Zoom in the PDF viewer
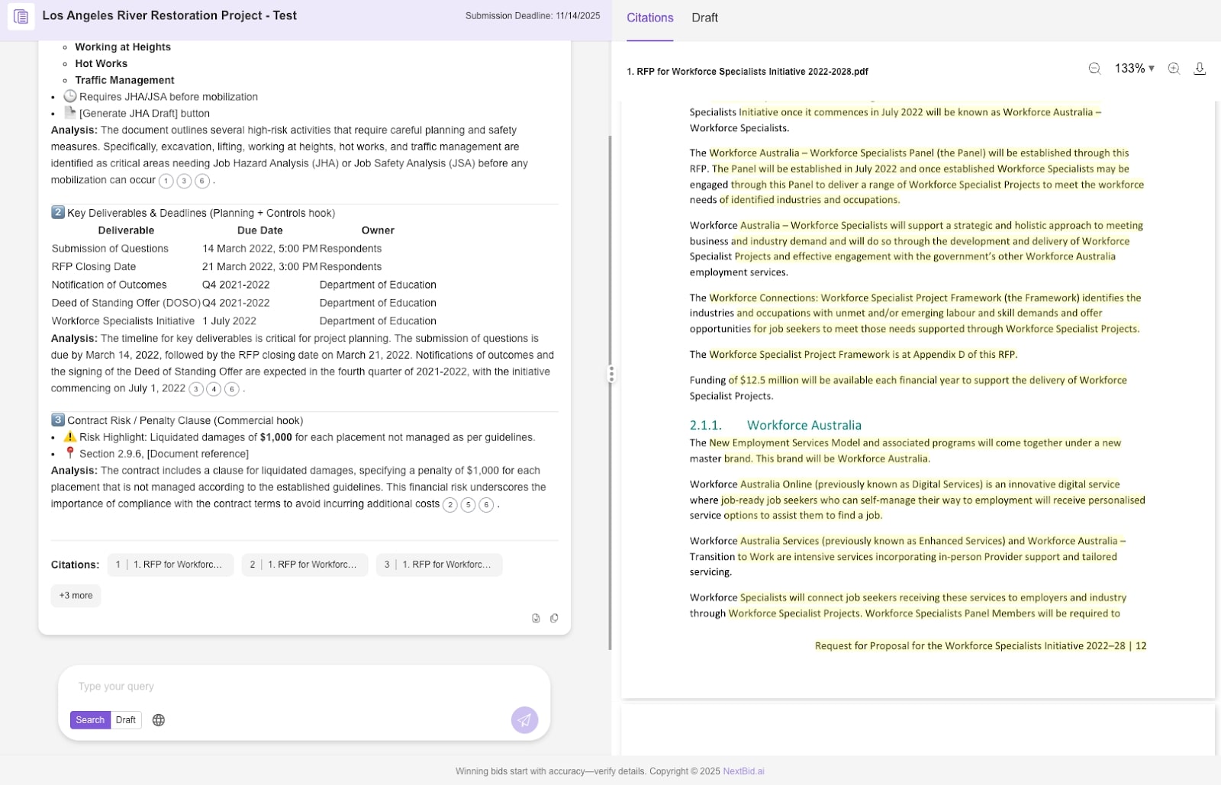The width and height of the screenshot is (1221, 785). coord(1174,69)
